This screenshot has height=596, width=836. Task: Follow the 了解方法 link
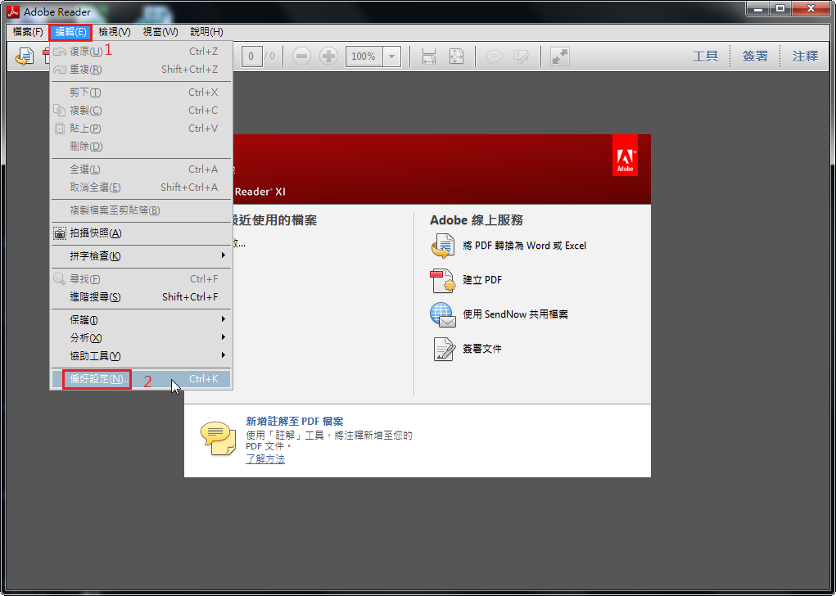(x=265, y=459)
